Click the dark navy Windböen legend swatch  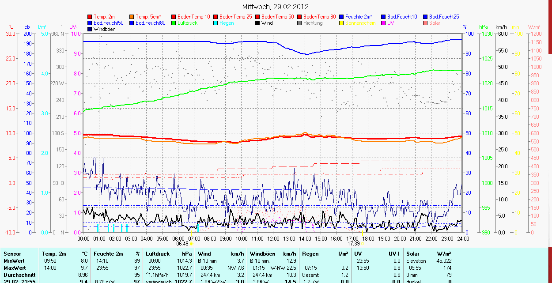[x=90, y=29]
